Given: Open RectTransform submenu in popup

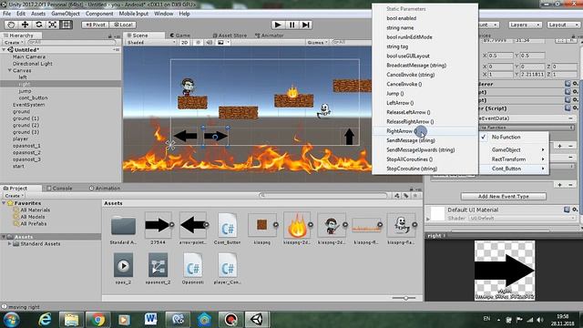Looking at the screenshot, I should [514, 159].
